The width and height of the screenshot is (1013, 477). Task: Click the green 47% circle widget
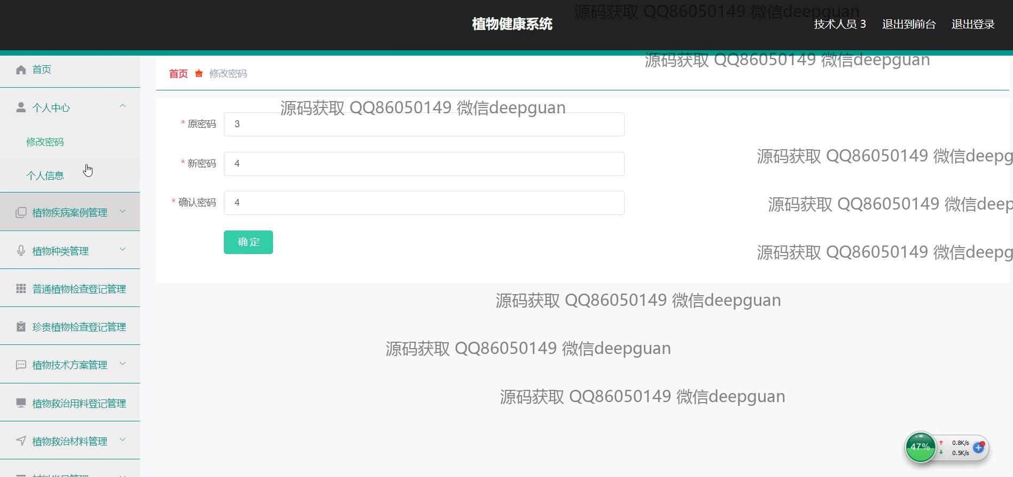point(920,447)
